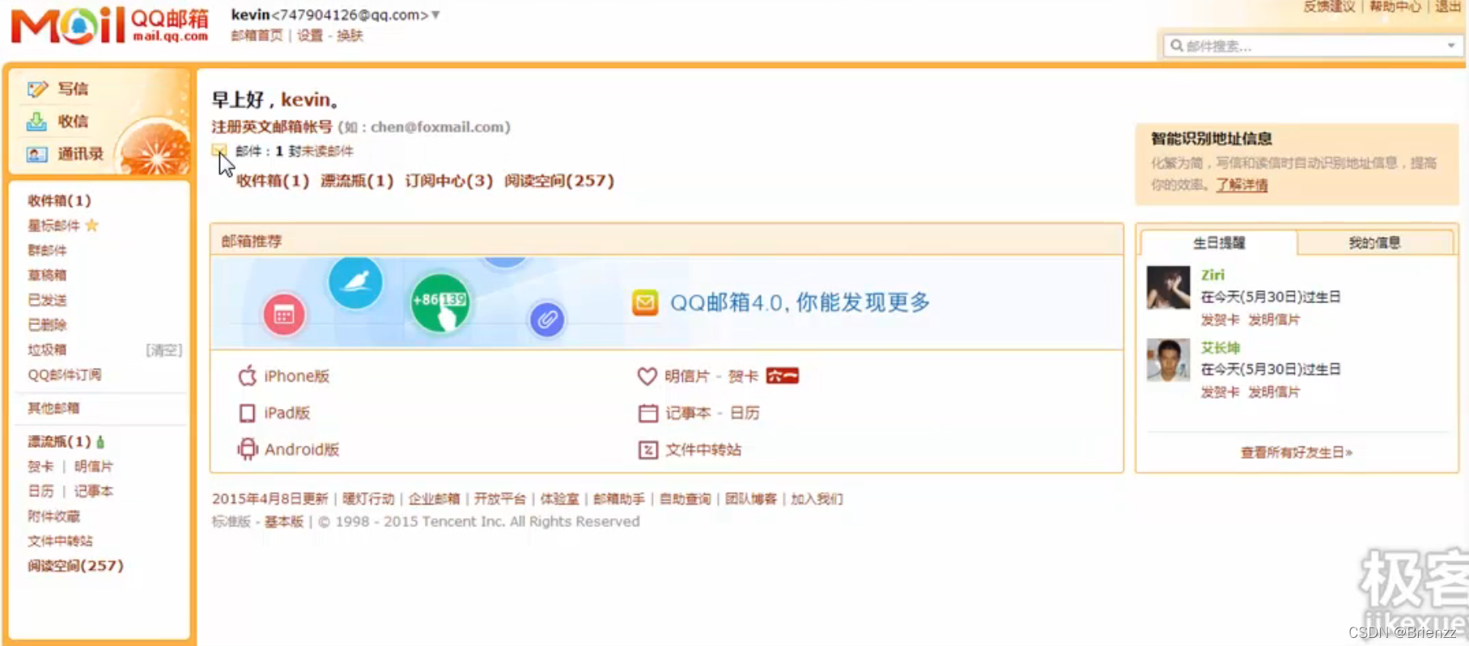This screenshot has width=1469, height=646.
Task: Open 已发送 folder in sidebar
Action: point(47,300)
